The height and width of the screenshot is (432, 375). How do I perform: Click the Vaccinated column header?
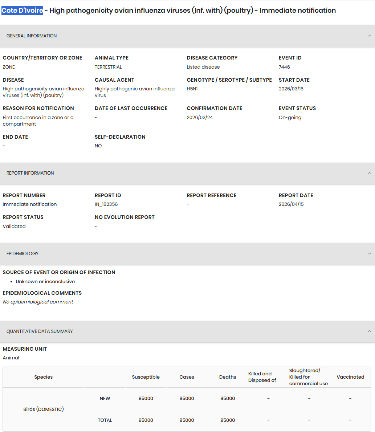[x=350, y=377]
